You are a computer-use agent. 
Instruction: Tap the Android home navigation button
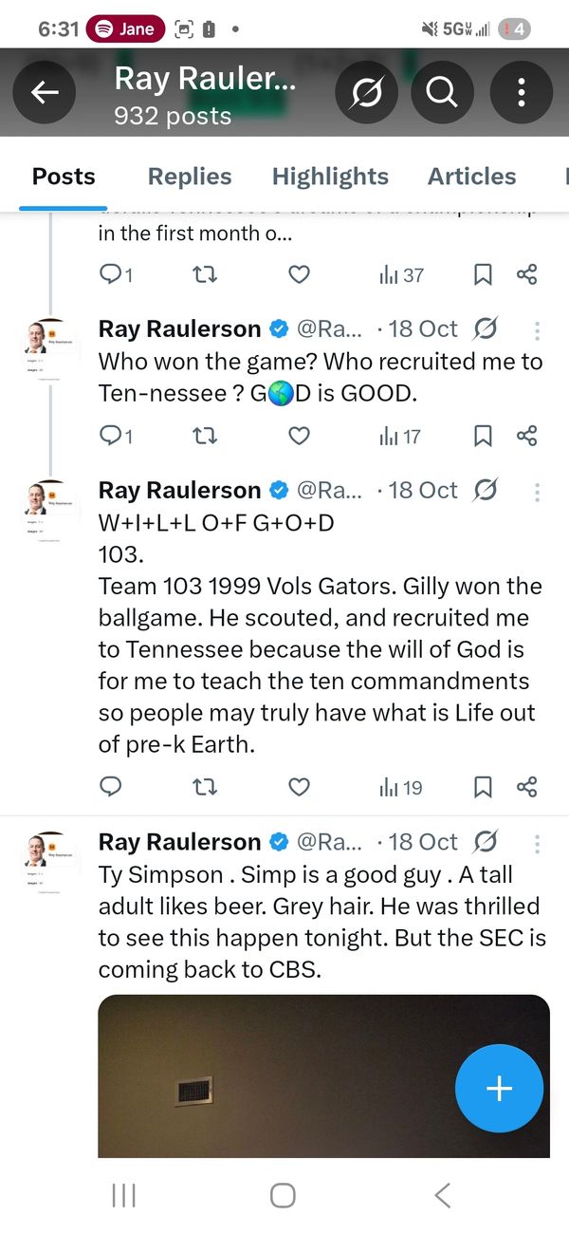(x=283, y=1195)
